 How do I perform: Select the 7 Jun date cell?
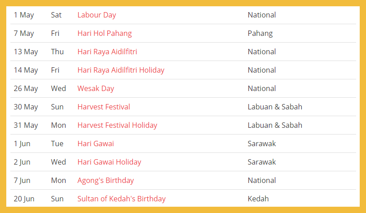[x=22, y=180]
